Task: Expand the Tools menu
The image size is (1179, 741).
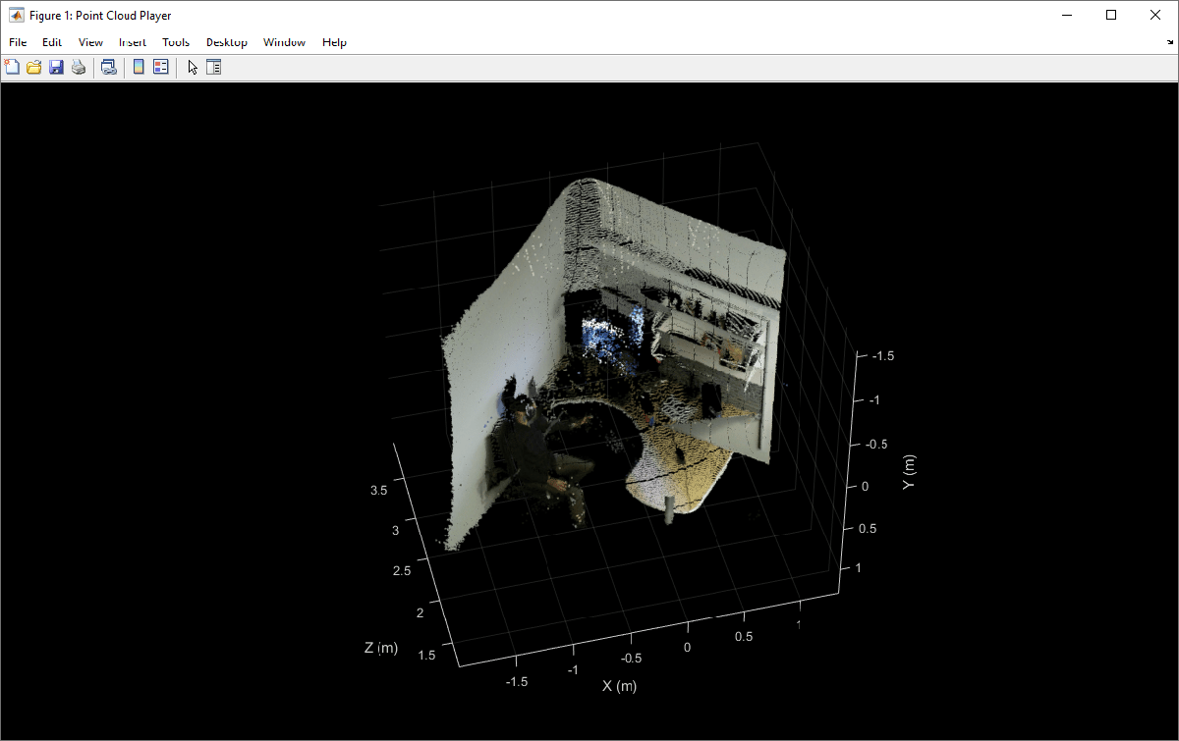Action: (x=176, y=42)
